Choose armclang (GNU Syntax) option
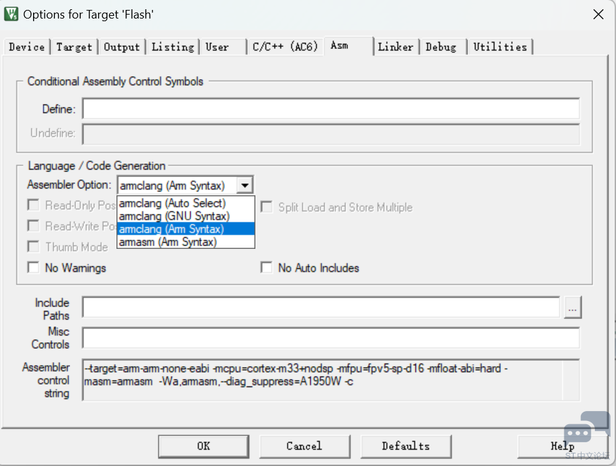Screen dimensions: 616x466 (186, 216)
